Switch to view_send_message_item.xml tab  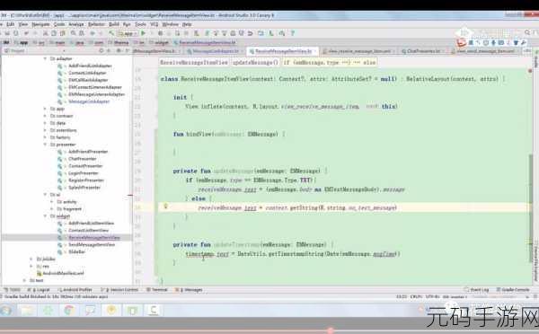(x=485, y=51)
